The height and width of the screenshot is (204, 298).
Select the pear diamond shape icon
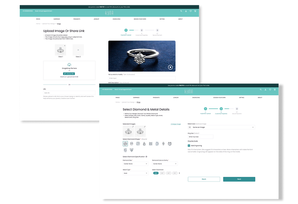[144, 144]
